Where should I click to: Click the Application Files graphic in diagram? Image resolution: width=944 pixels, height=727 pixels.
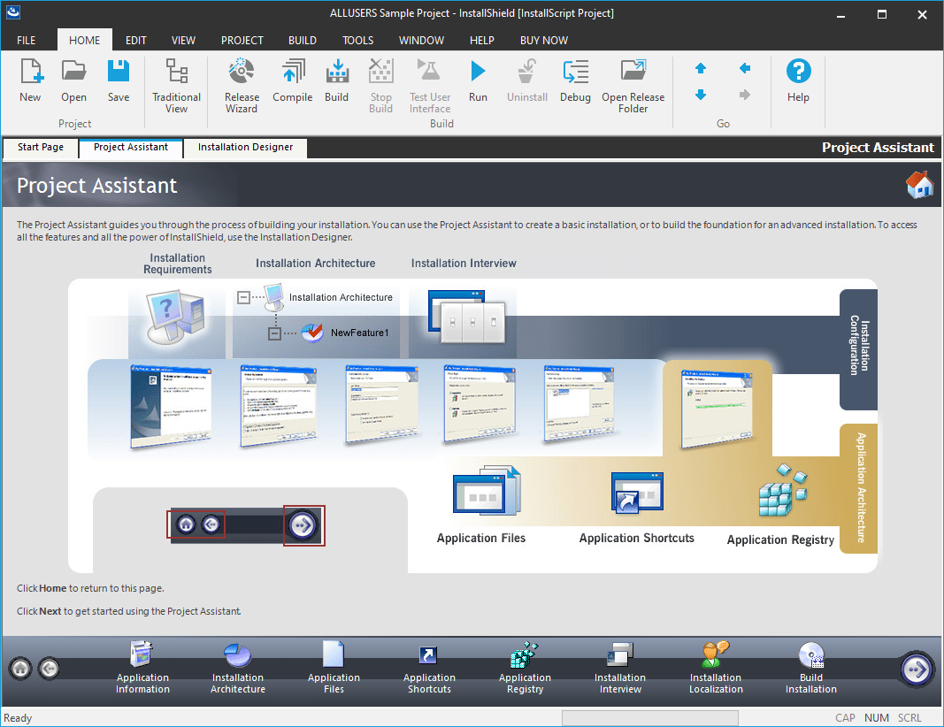pyautogui.click(x=487, y=491)
